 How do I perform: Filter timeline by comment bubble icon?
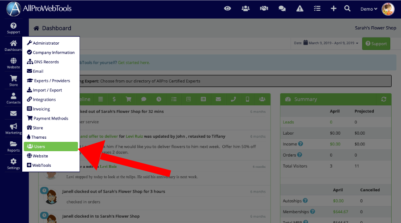click(144, 99)
